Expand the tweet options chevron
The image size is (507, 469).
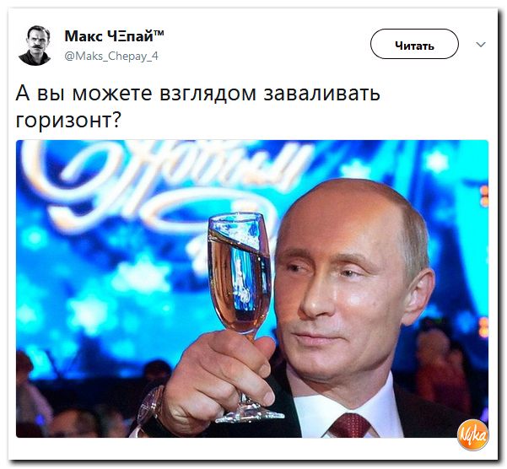pyautogui.click(x=481, y=44)
